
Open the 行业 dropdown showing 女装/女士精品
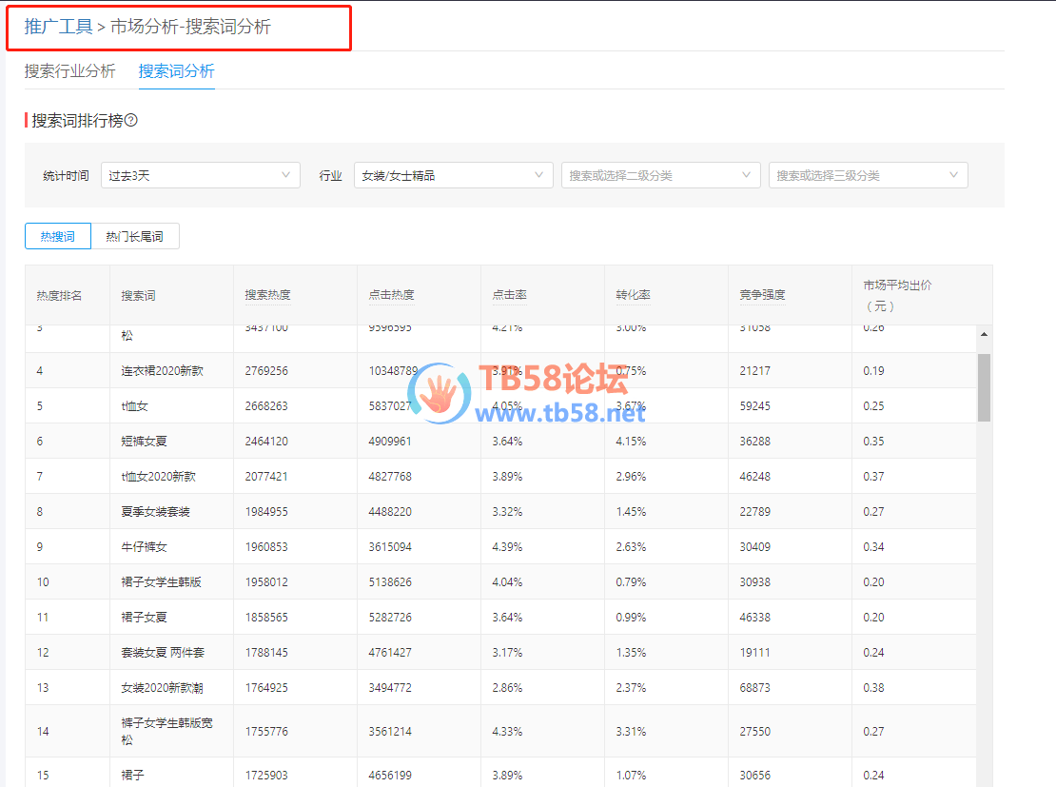coord(453,175)
